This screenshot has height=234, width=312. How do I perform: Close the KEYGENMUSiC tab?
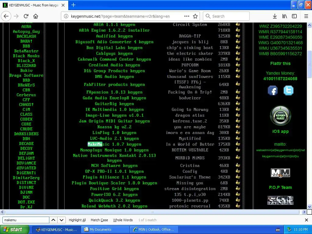coord(63,5)
